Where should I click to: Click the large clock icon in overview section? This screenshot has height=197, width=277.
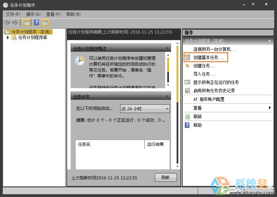[x=80, y=61]
